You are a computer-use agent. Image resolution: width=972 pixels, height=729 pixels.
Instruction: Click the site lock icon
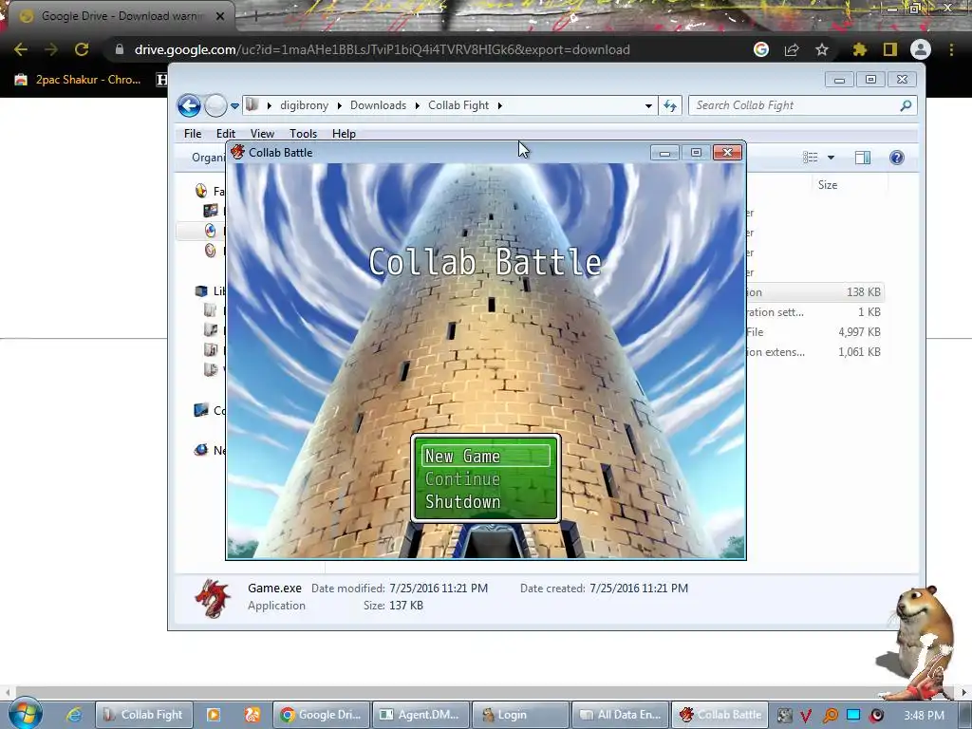[x=119, y=49]
